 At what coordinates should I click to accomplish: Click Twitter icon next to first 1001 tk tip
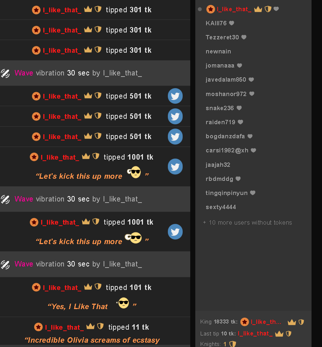[175, 167]
